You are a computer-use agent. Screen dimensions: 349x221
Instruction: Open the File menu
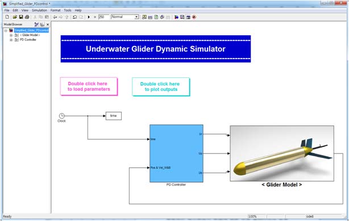coord(7,10)
